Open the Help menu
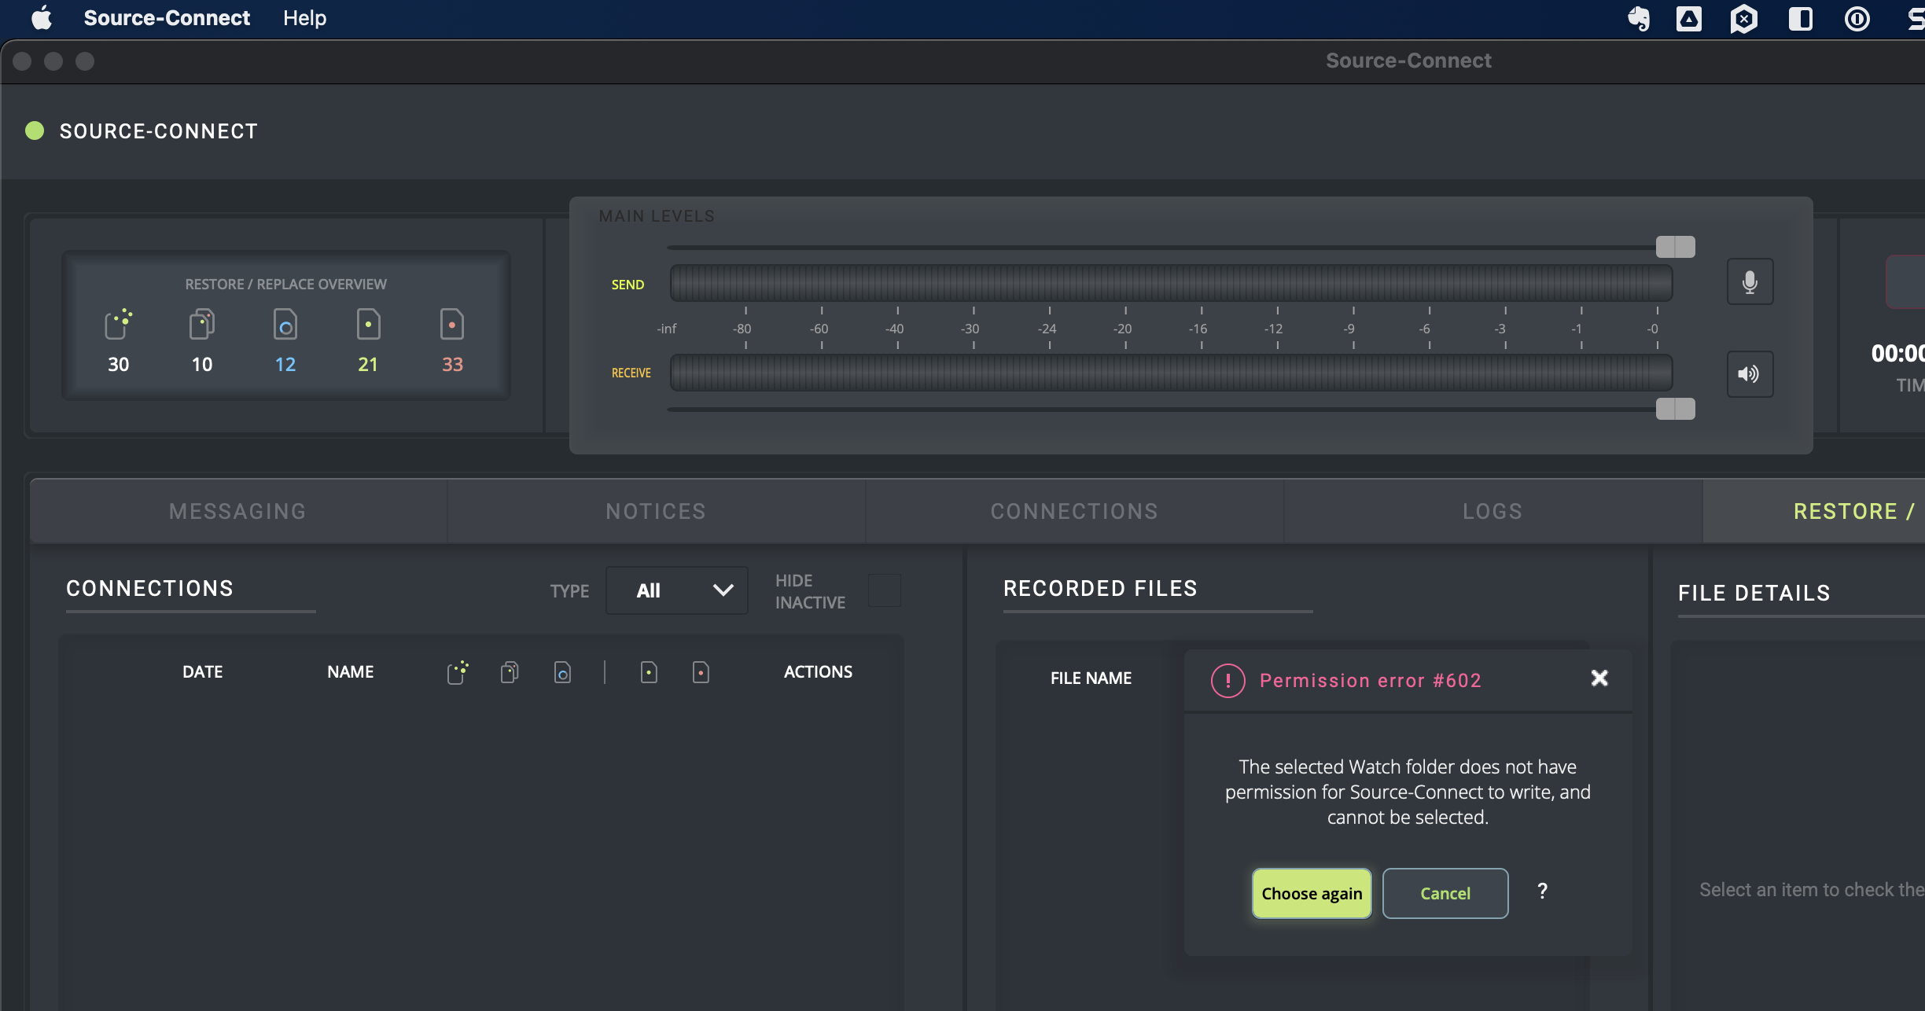This screenshot has width=1925, height=1011. point(304,18)
